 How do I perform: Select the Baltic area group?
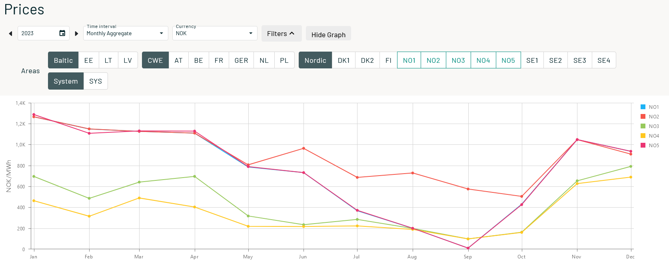point(63,60)
